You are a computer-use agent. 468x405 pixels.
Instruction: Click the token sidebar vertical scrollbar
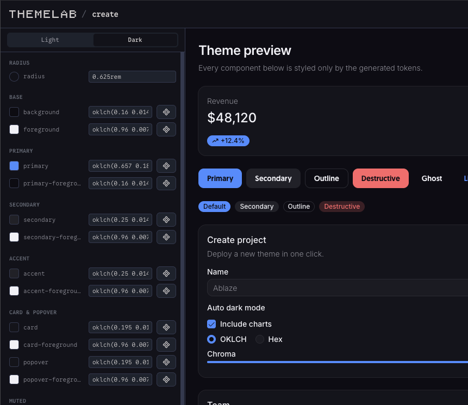point(183,229)
